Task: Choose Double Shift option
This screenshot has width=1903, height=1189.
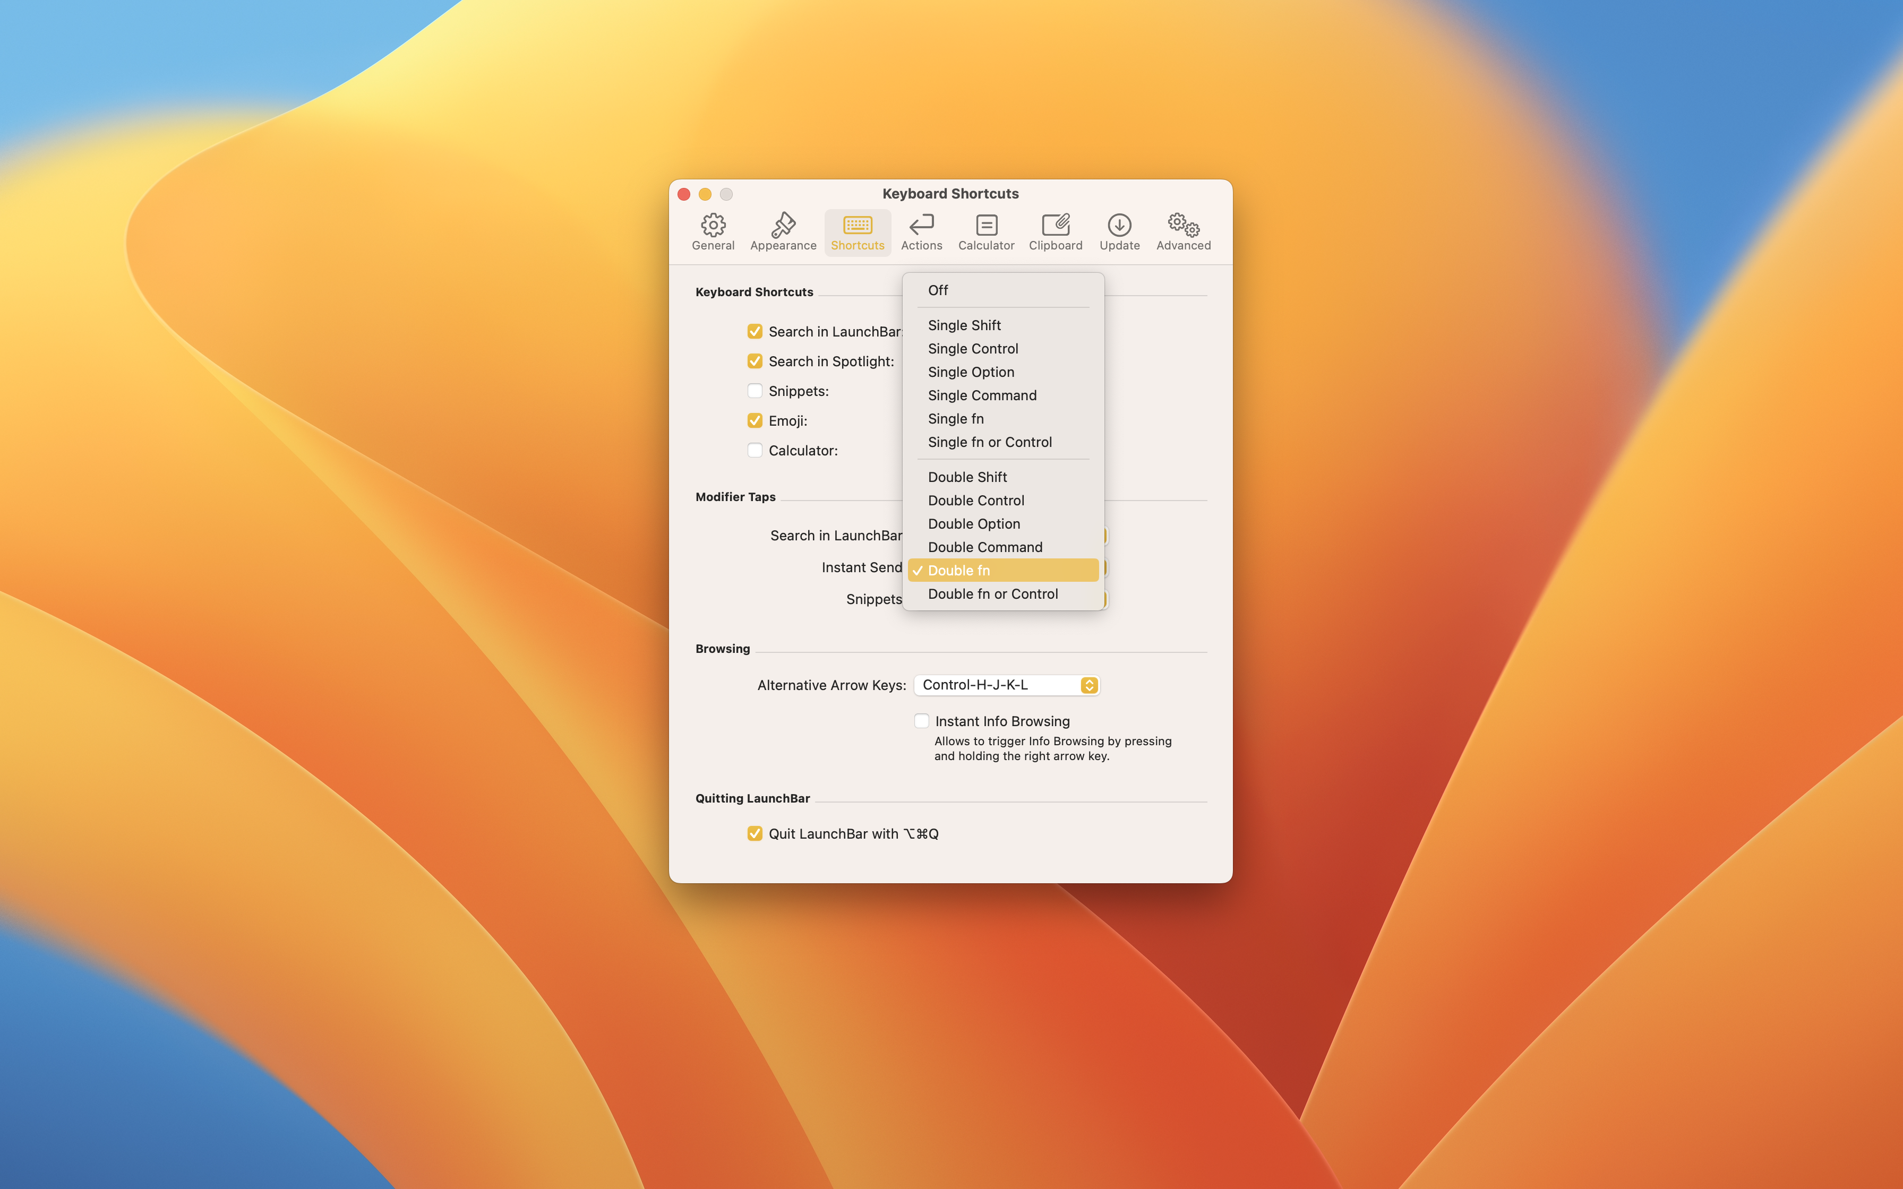Action: tap(1002, 477)
